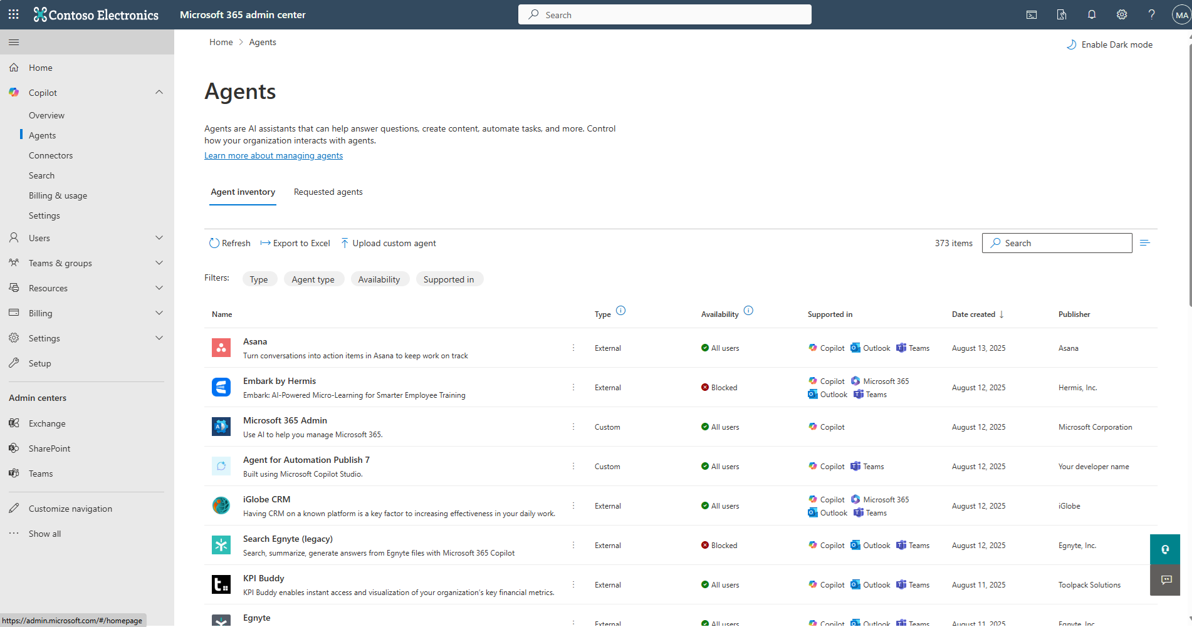1192x627 pixels.
Task: Enable Dark mode
Action: pos(1110,44)
